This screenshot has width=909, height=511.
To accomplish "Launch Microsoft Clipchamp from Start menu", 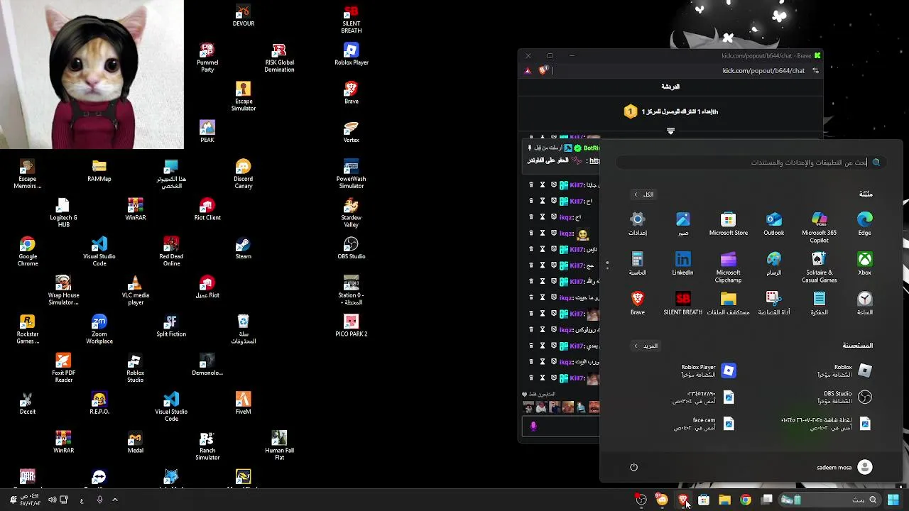I will [728, 268].
